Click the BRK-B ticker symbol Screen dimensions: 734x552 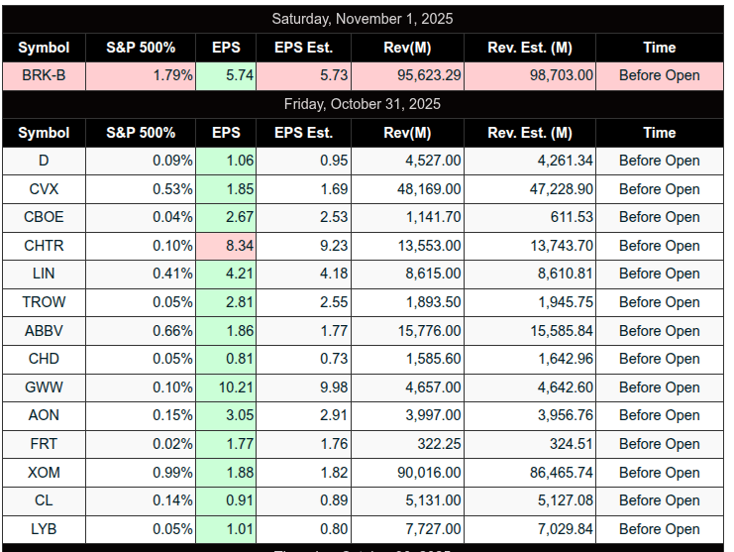[44, 75]
